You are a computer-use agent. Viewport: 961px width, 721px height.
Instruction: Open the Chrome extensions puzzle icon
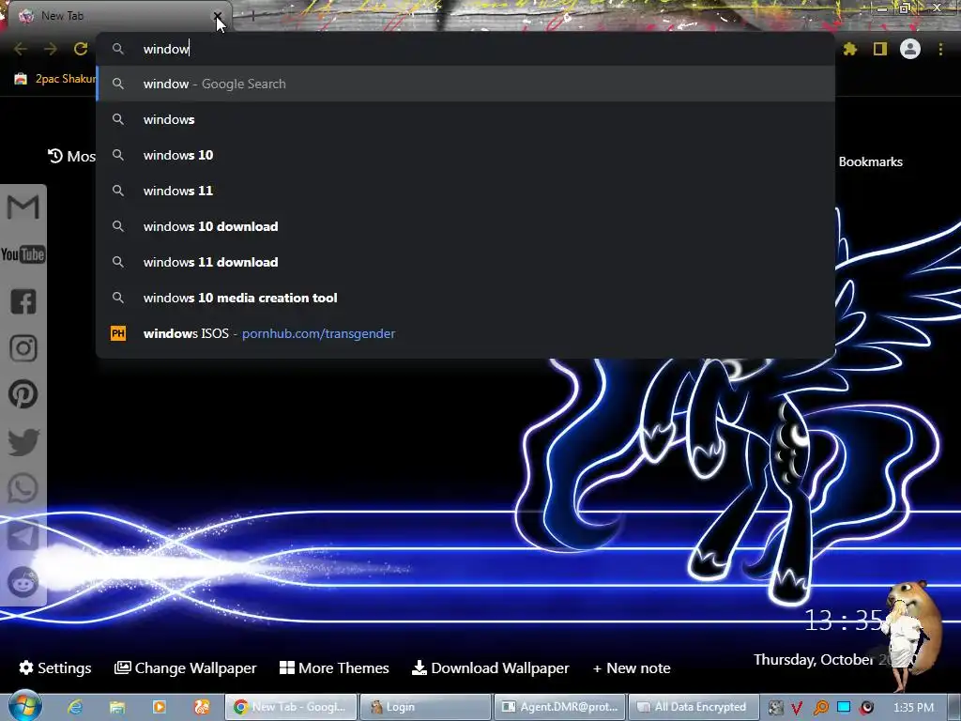click(x=850, y=49)
